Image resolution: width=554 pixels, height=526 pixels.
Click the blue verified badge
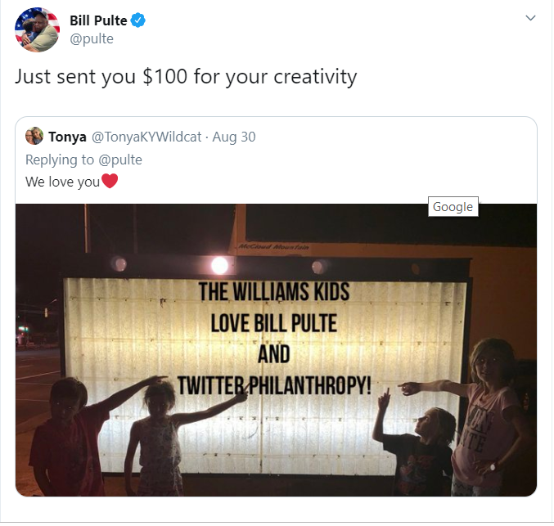tap(140, 21)
